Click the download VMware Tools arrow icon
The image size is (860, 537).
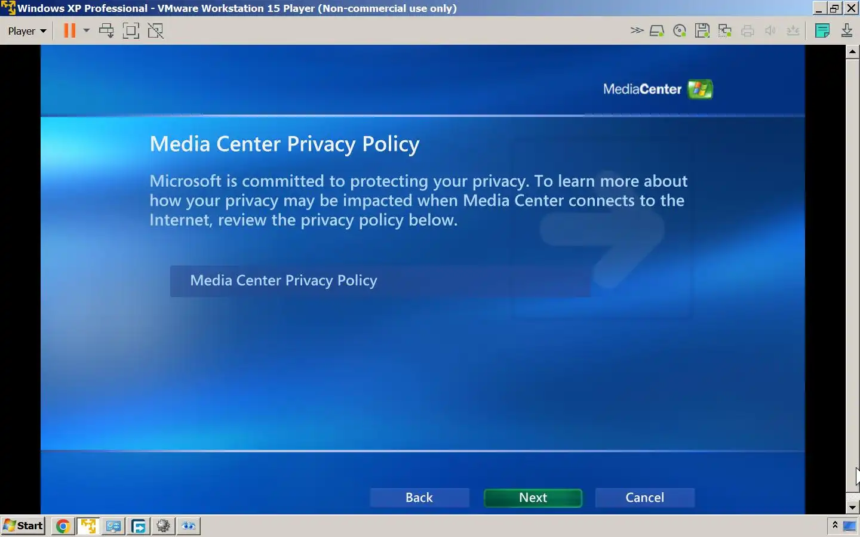pos(847,30)
